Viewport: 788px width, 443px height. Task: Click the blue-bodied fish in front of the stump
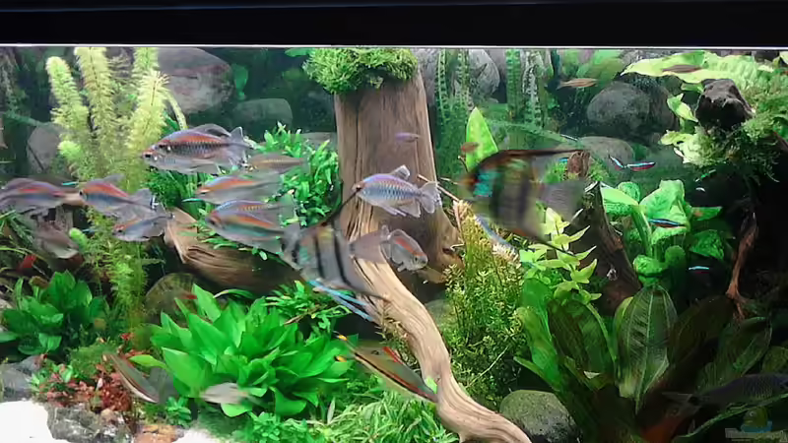point(394,193)
